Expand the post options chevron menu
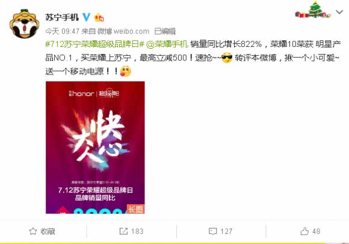Viewport: 349px width, 244px height. tap(339, 12)
